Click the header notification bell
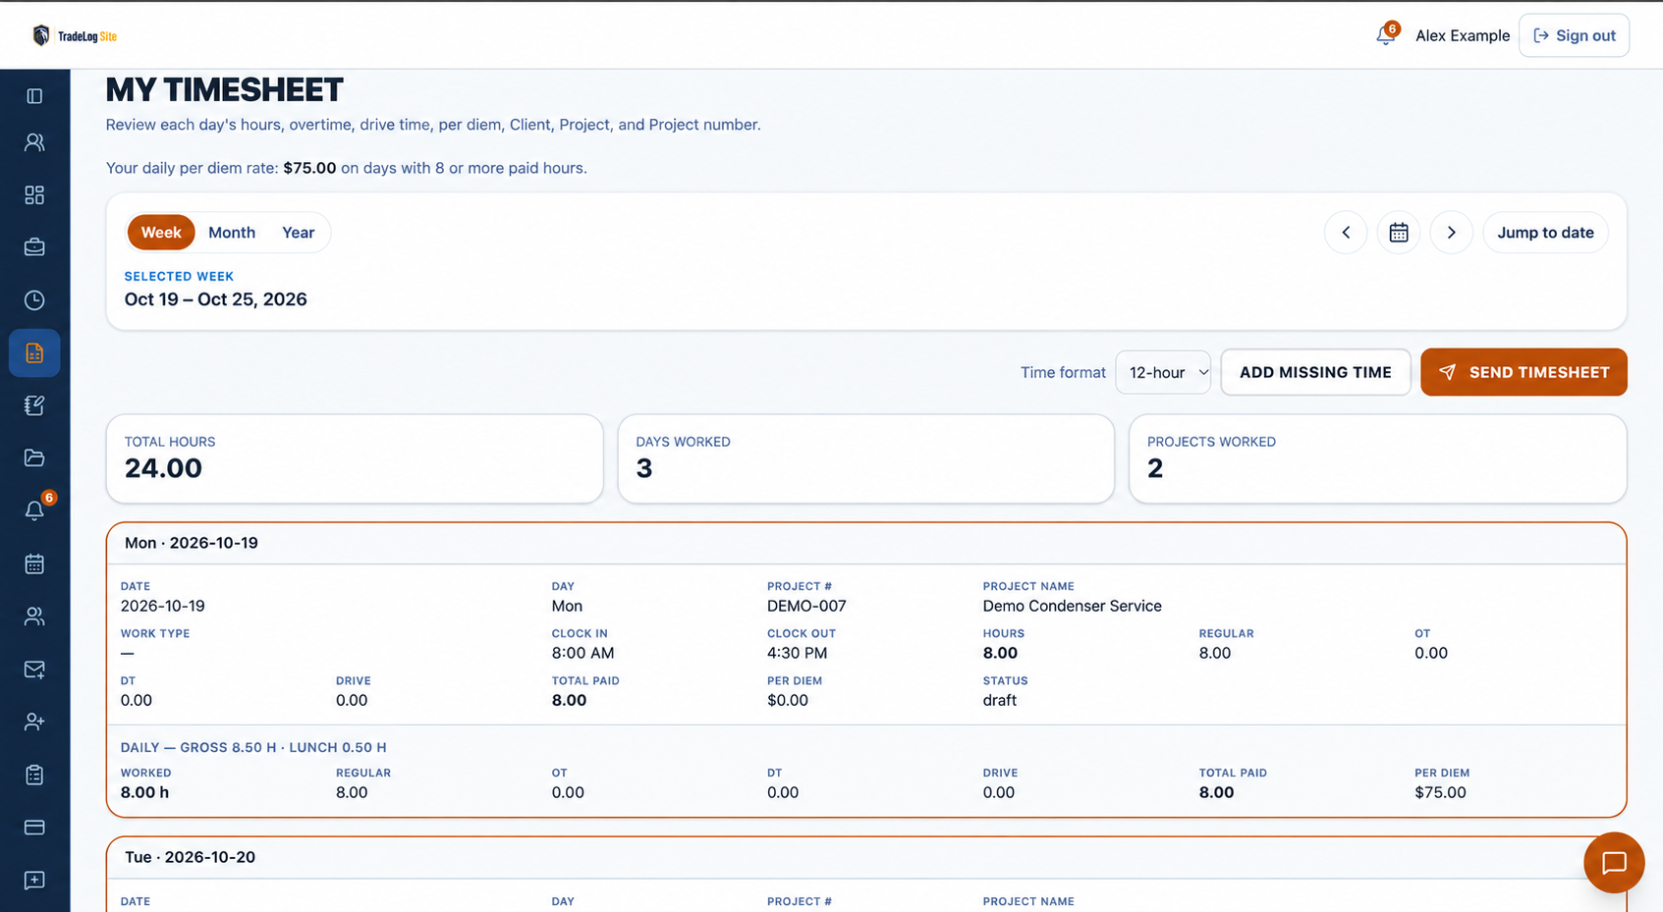The height and width of the screenshot is (912, 1663). coord(1386,35)
